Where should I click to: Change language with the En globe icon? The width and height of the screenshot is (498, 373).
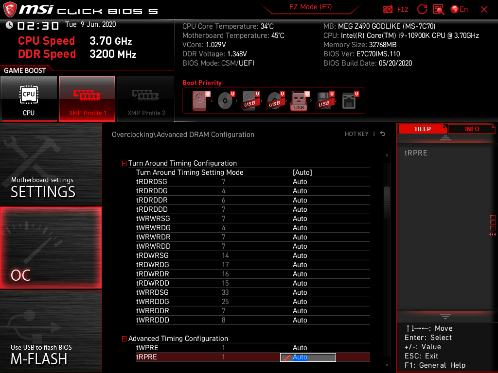(459, 10)
